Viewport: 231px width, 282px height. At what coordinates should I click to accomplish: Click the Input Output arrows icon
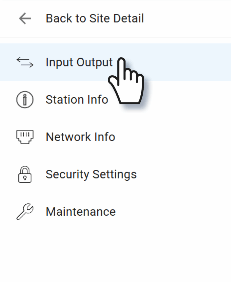[25, 62]
